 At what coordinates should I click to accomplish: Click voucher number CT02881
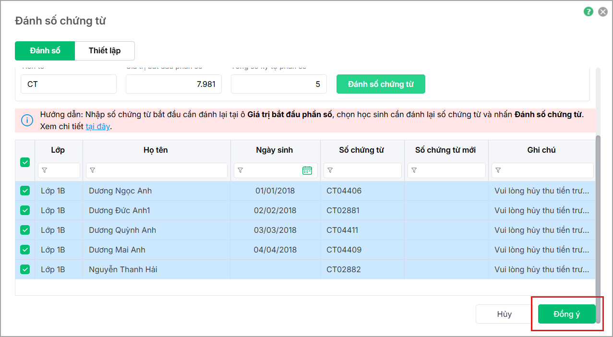coord(343,210)
